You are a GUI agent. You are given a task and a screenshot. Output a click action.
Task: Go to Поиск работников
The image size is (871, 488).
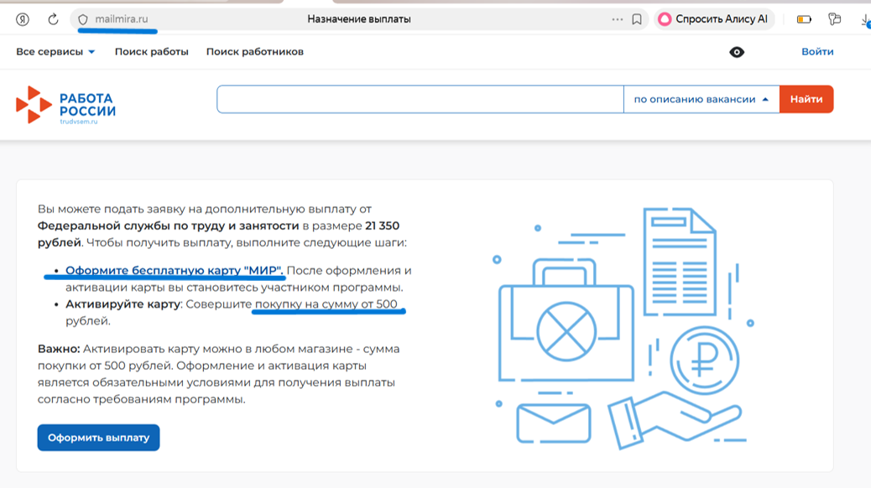pos(255,52)
